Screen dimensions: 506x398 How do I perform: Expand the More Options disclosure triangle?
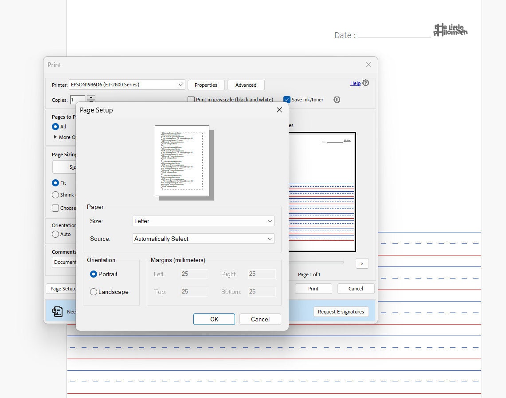click(55, 137)
